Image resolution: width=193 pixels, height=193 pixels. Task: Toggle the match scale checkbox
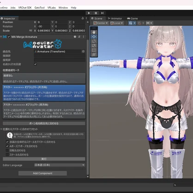coord(7,155)
